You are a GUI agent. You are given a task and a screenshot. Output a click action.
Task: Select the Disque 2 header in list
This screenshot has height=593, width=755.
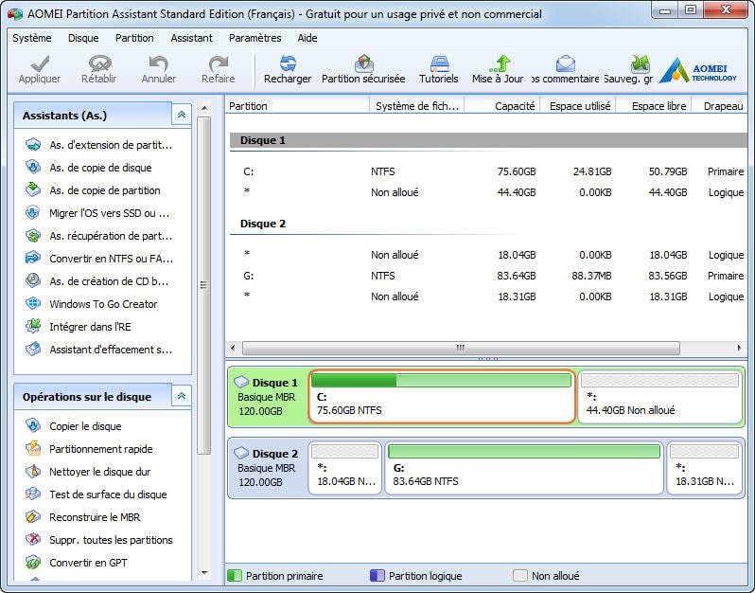click(488, 224)
